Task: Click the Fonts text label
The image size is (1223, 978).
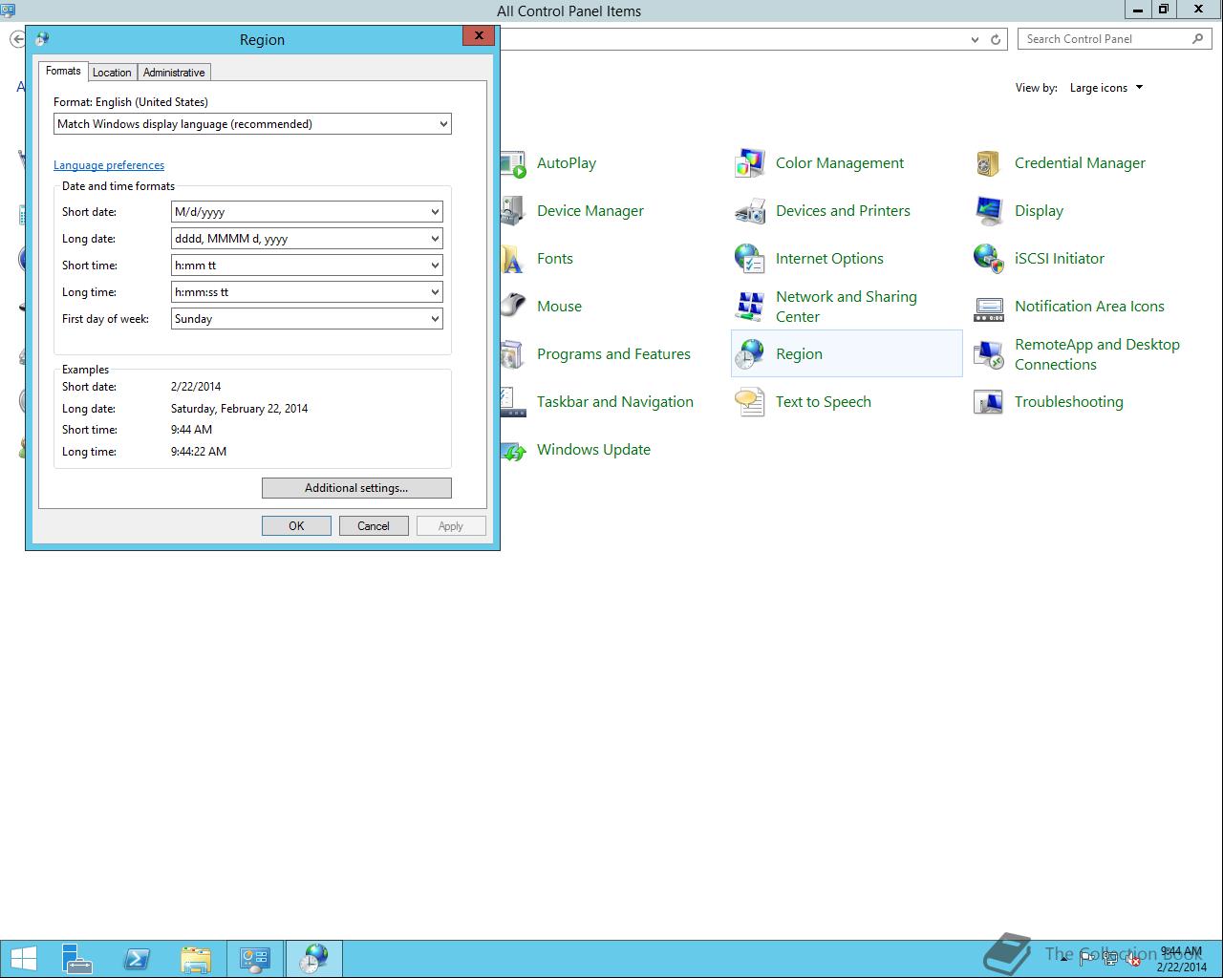Action: tap(555, 259)
